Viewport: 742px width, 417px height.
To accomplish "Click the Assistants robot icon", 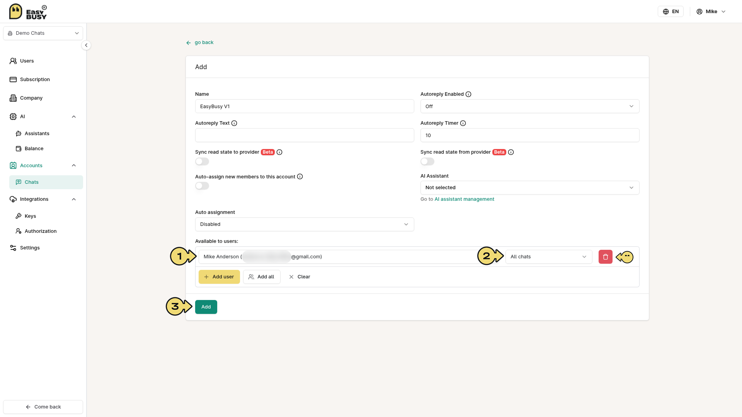I will [19, 134].
